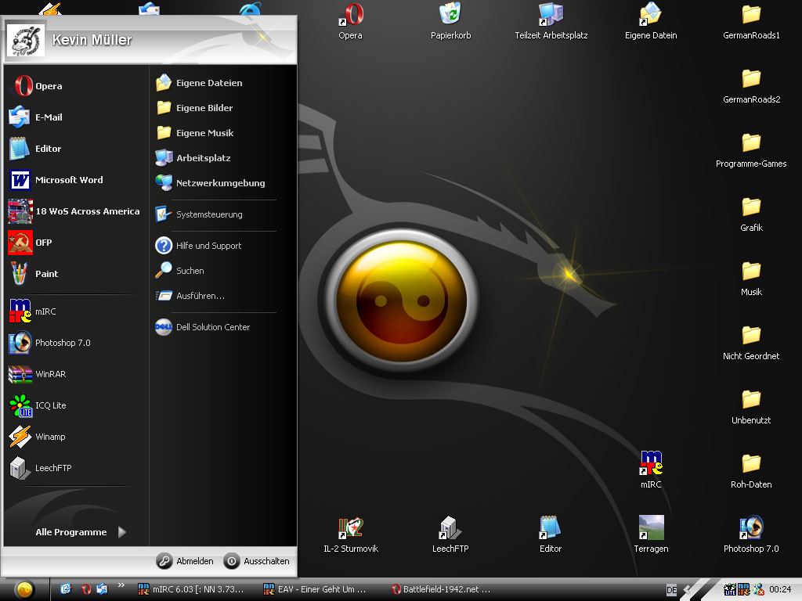Select the IL-2 Sturmovik desktop shortcut

coord(351,534)
